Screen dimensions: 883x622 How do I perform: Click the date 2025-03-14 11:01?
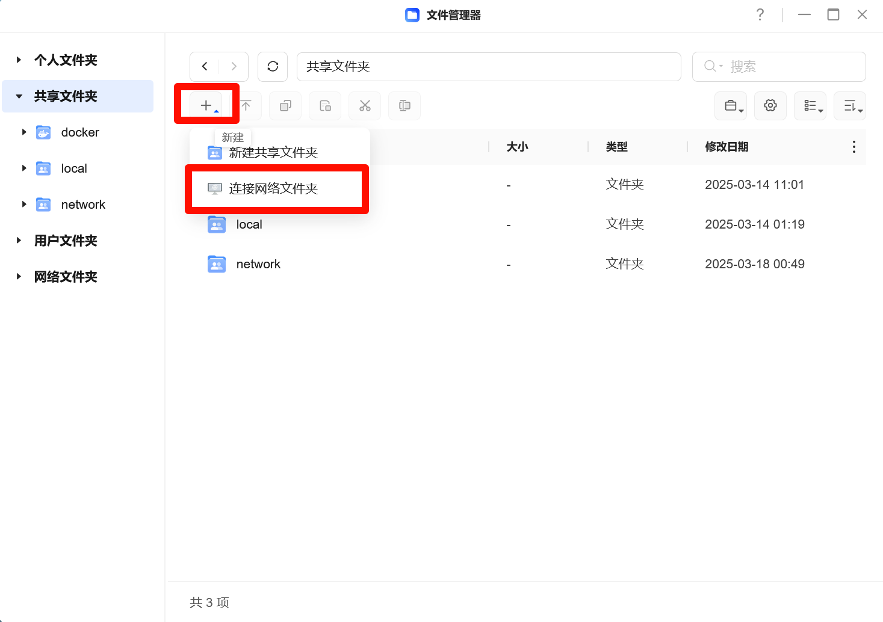pyautogui.click(x=754, y=185)
